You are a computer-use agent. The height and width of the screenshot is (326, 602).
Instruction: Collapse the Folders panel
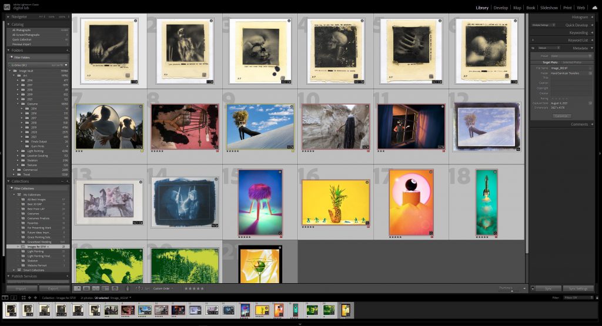8,51
